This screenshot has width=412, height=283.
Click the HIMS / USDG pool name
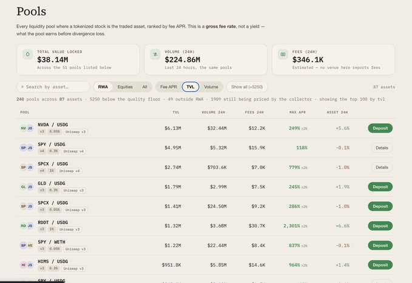pyautogui.click(x=53, y=261)
